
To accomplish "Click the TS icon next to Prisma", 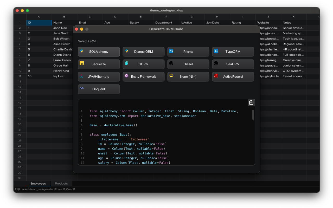I will coord(171,51).
